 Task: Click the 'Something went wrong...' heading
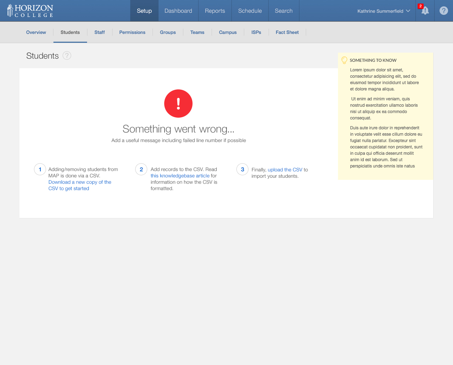pos(178,129)
